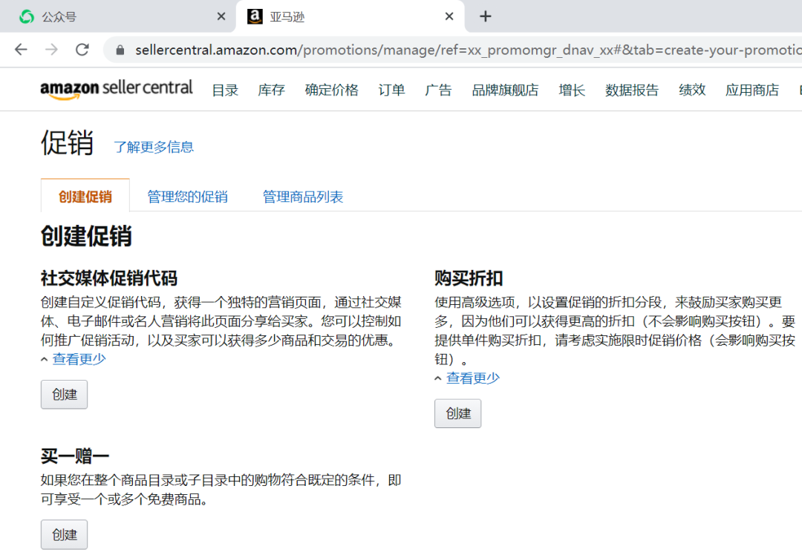Click 创建 under 购买折扣
802x552 pixels.
(x=457, y=414)
